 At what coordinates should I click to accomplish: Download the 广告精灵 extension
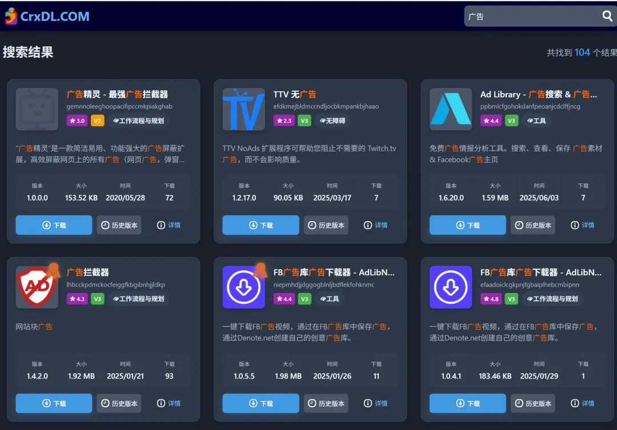[54, 225]
